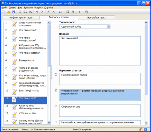151x132 pixels.
Task: Click the pencil icon of question 9
Action: pyautogui.click(x=14, y=84)
